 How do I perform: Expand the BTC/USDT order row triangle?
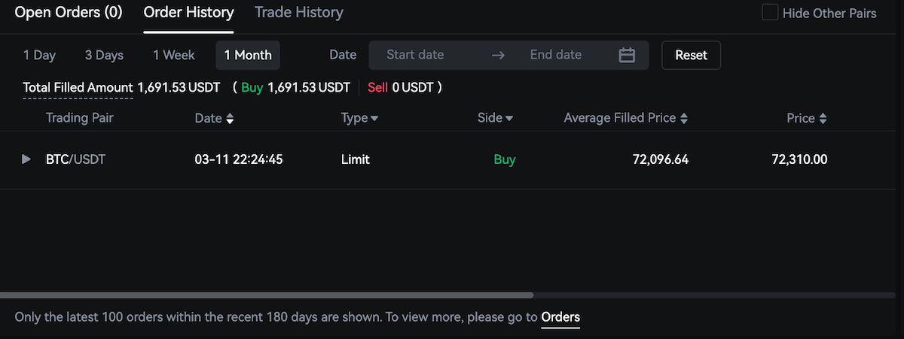click(26, 159)
